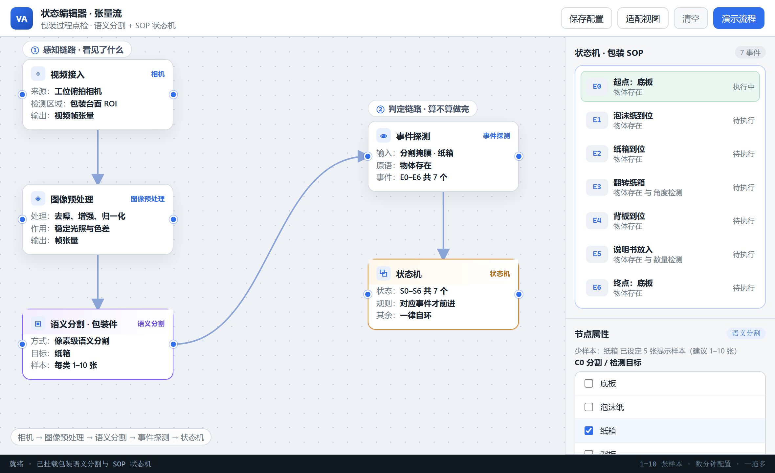
Task: Click the E4 event badge
Action: [597, 220]
